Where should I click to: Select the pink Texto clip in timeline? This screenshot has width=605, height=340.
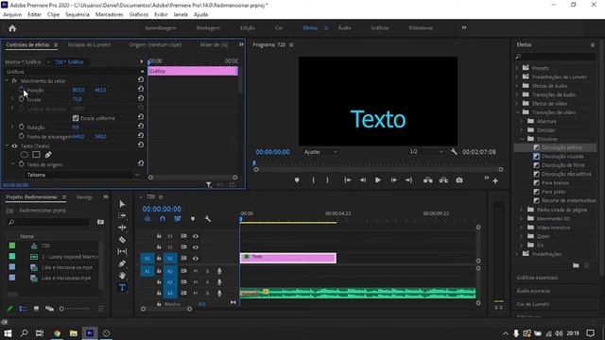coord(287,258)
